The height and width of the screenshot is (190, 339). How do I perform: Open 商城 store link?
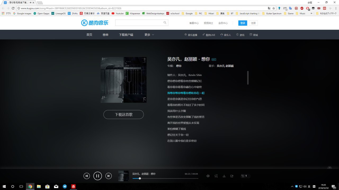[x=254, y=35]
